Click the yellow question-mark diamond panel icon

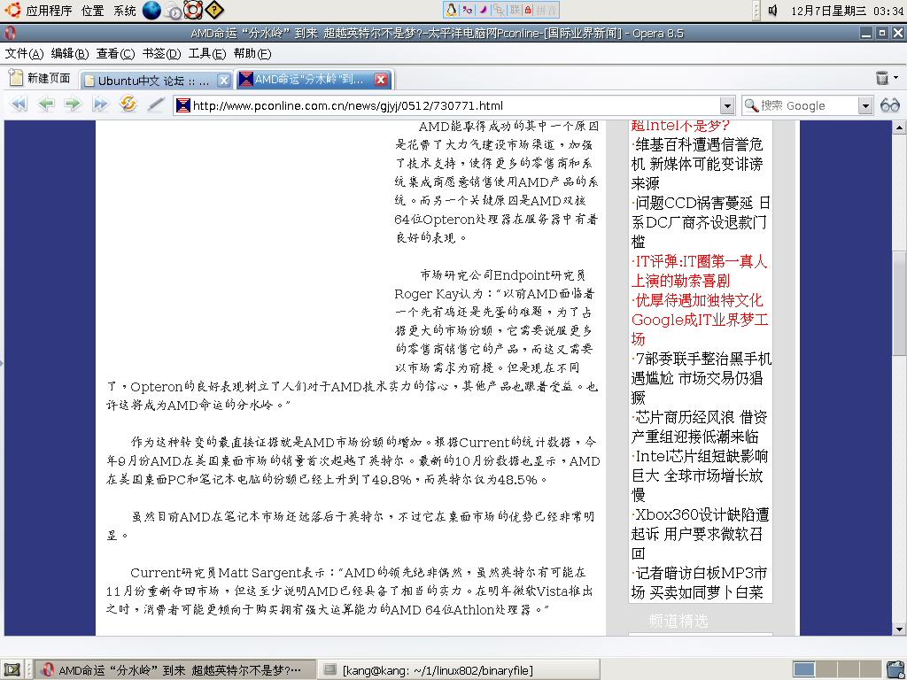coord(214,10)
